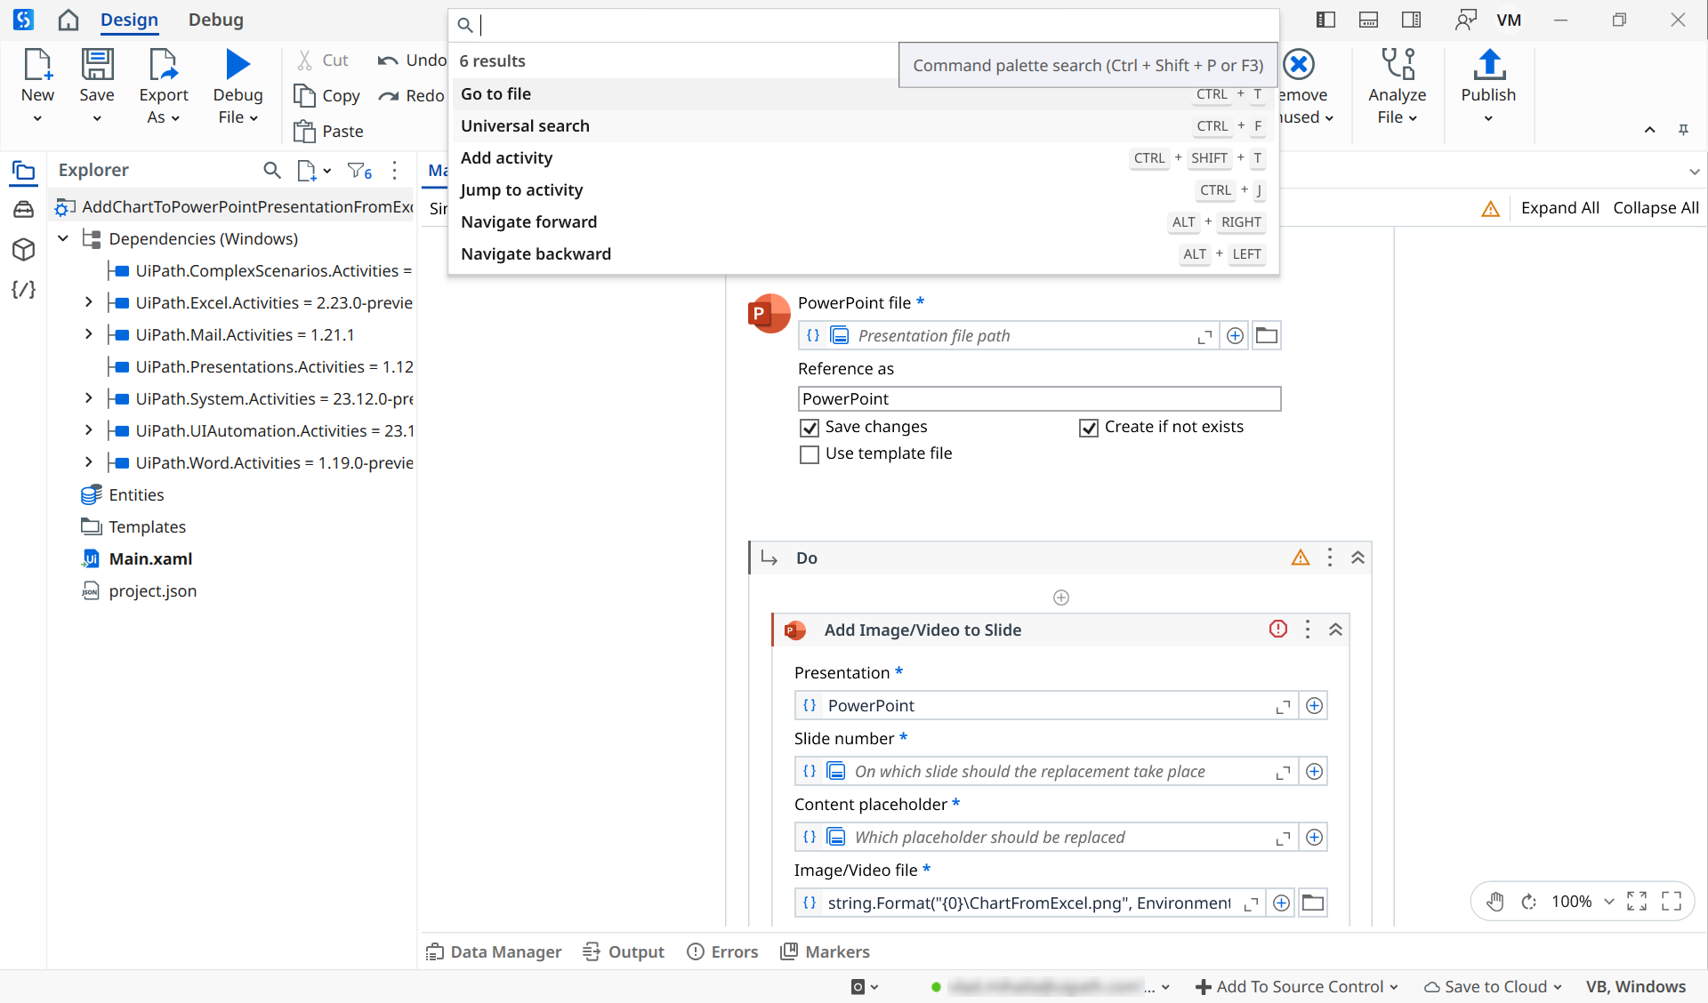Viewport: 1708px width, 1003px height.
Task: Click Collapse All button
Action: [1656, 208]
